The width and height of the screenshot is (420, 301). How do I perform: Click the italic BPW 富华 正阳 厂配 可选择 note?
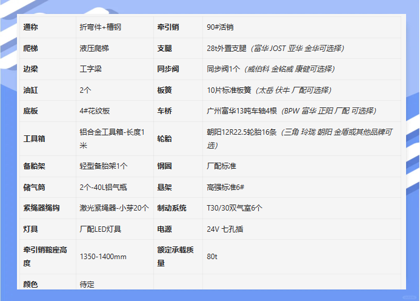[x=328, y=111]
